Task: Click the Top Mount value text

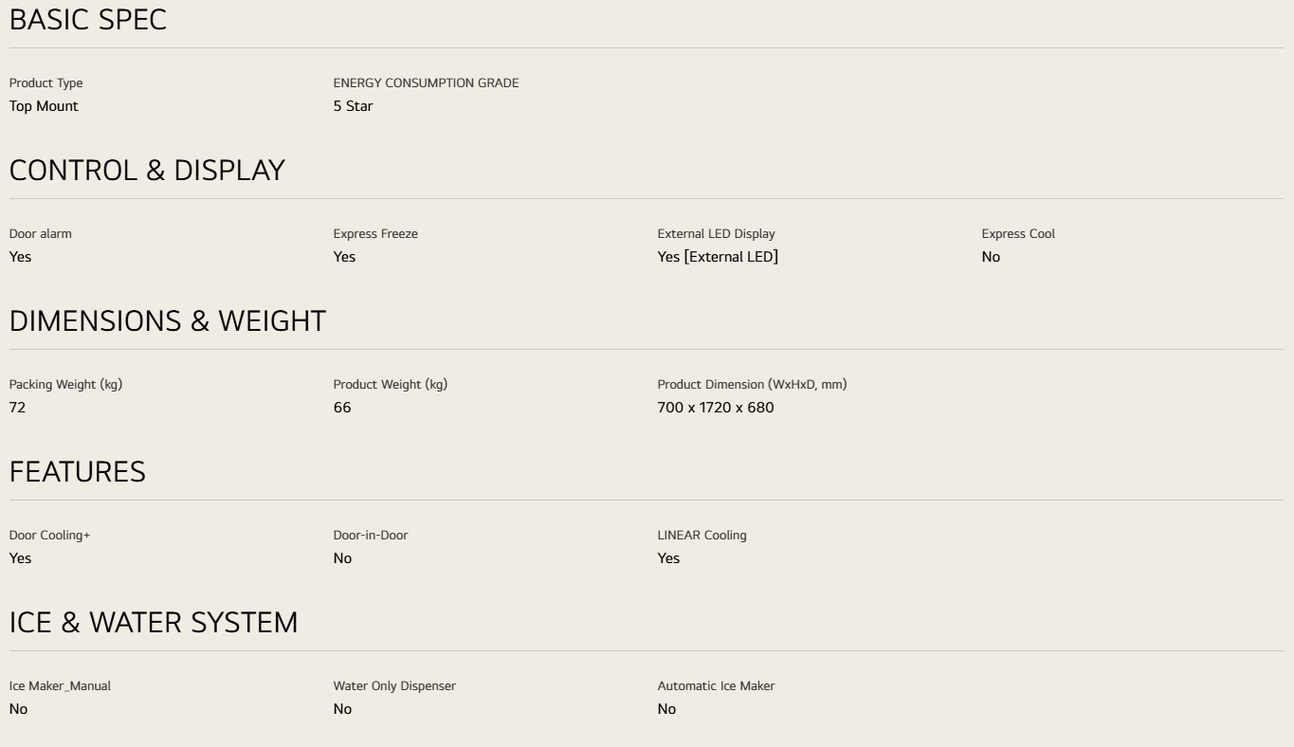Action: point(44,106)
